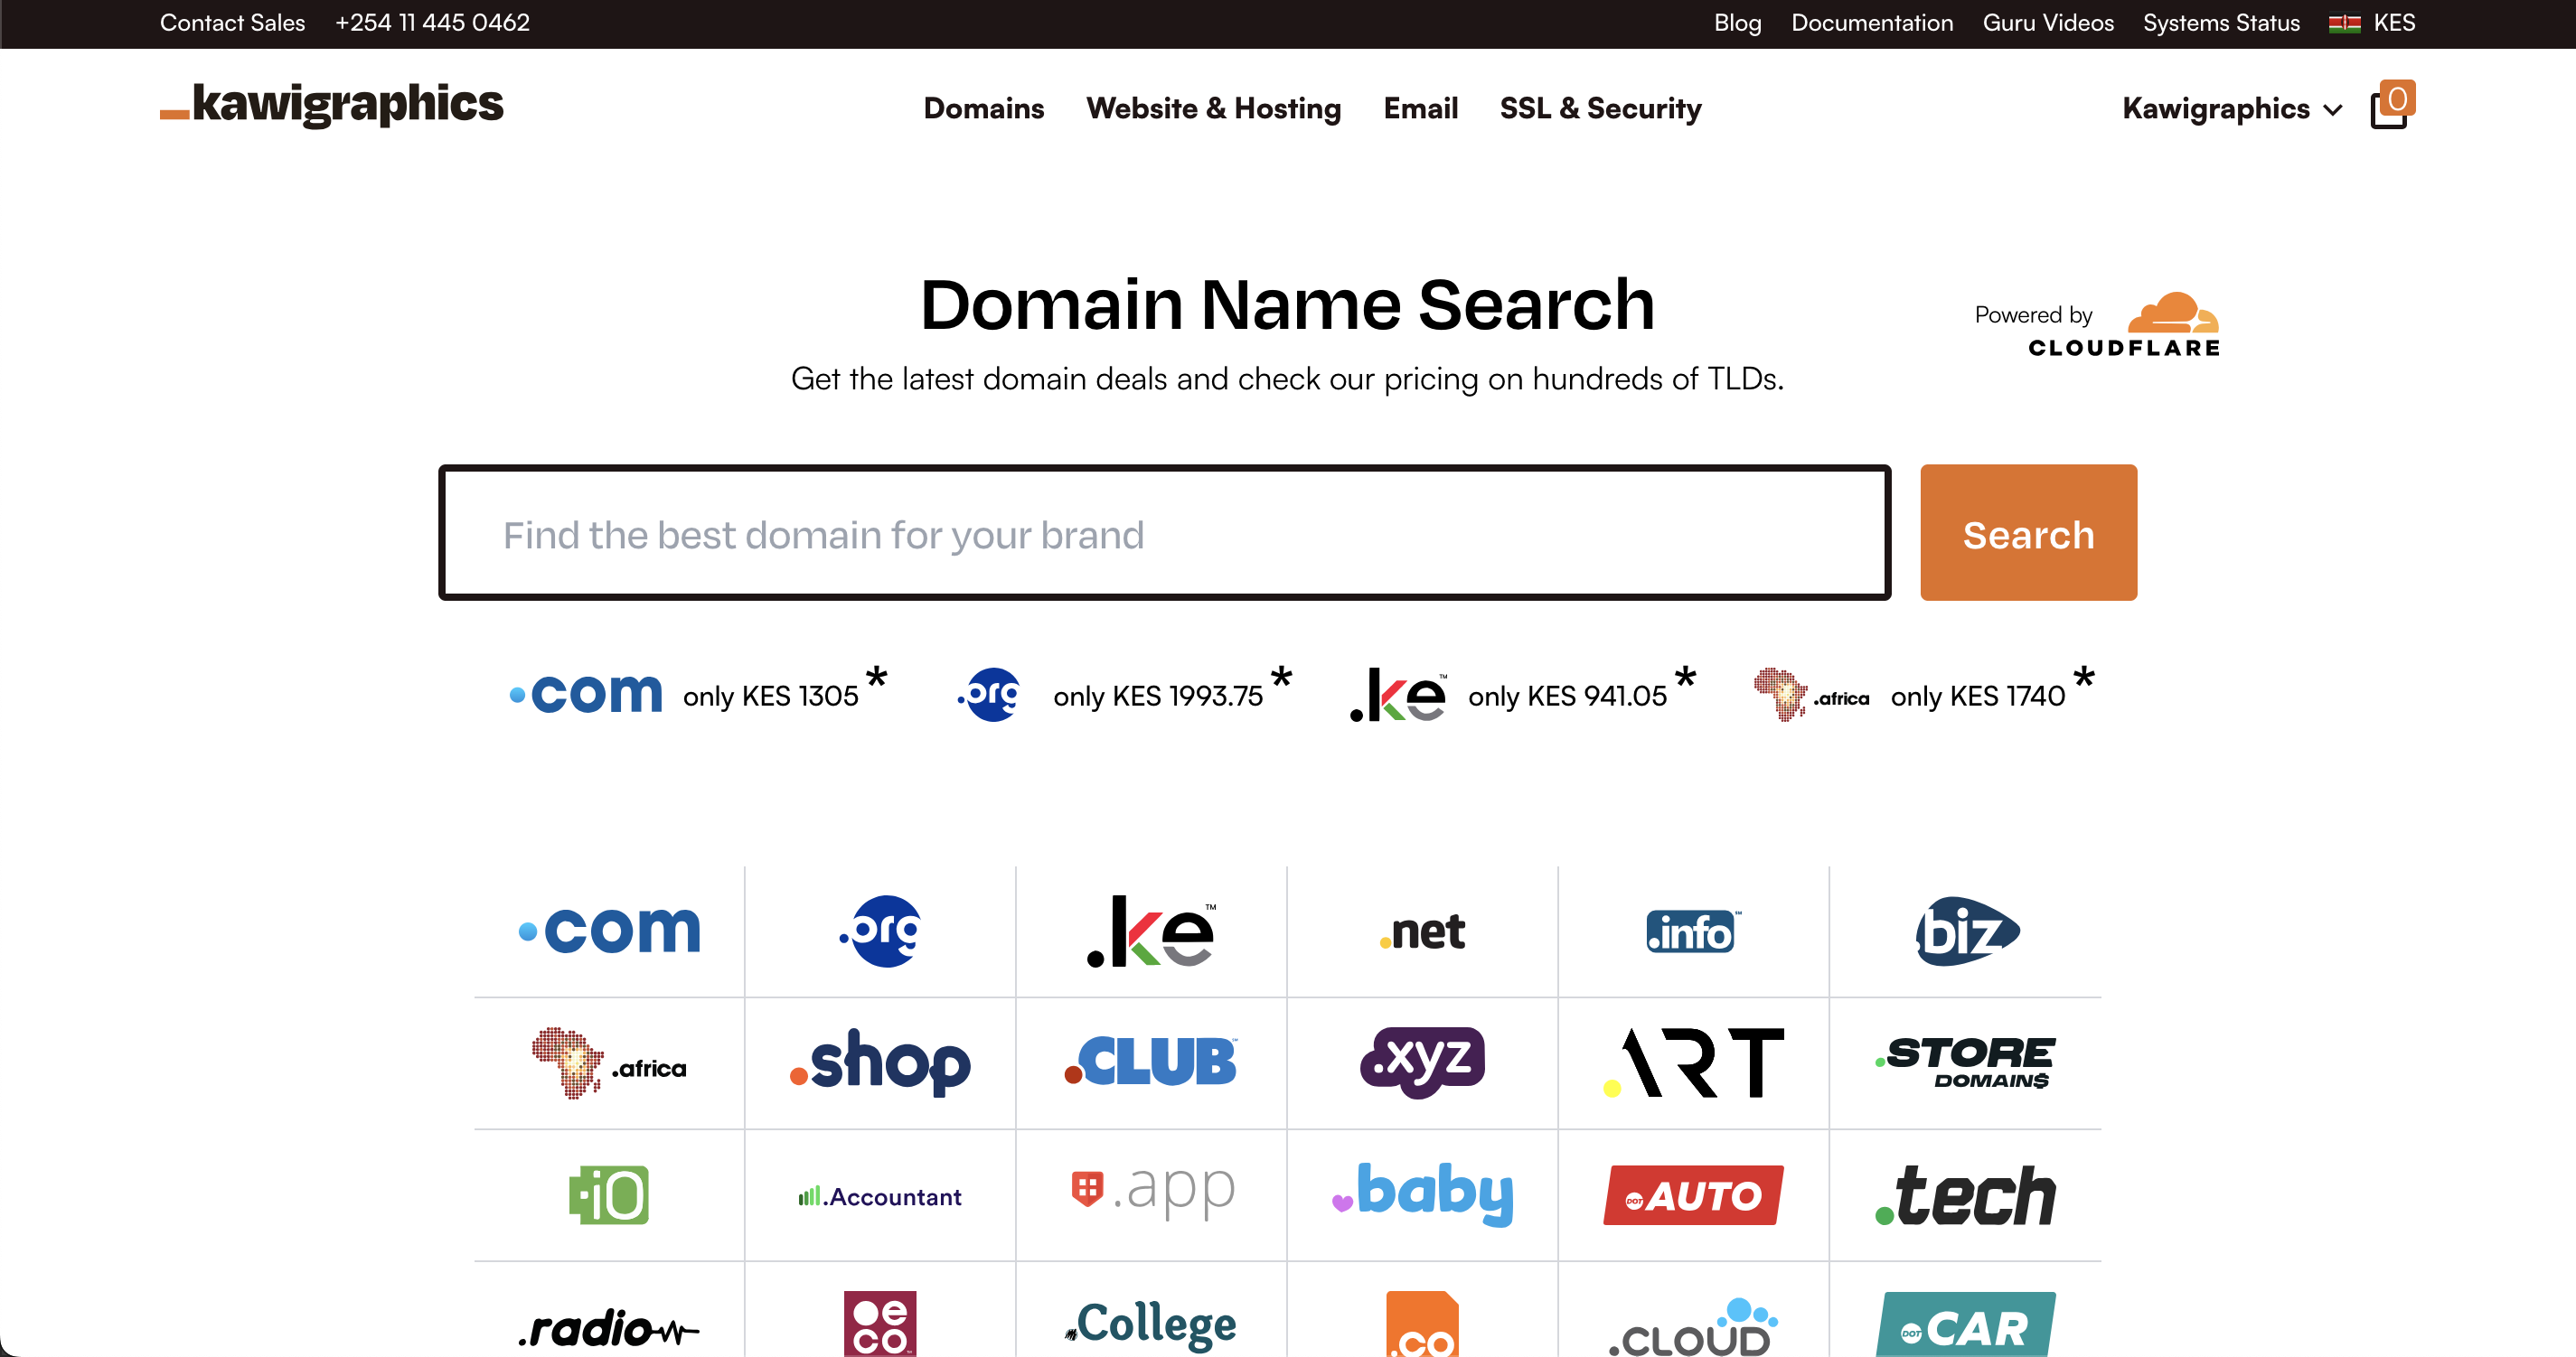Screen dimensions: 2576x1357
Task: Expand the Kawigraphics account menu
Action: (2232, 109)
